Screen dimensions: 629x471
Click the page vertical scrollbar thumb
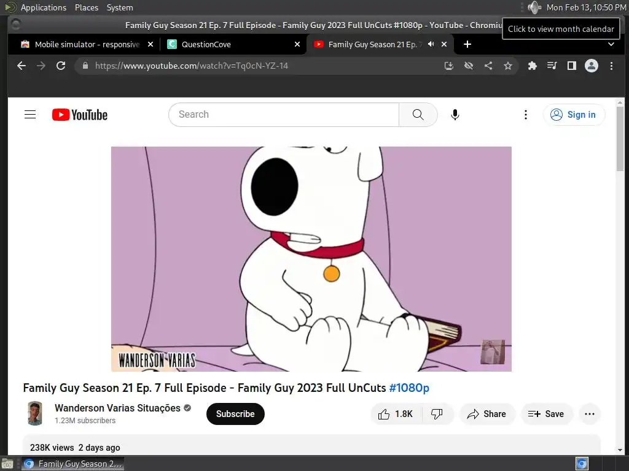(620, 138)
